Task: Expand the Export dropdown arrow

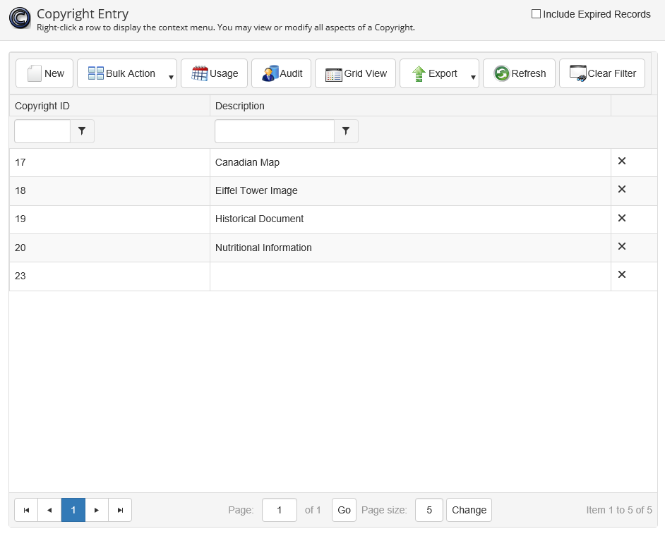Action: pos(473,77)
